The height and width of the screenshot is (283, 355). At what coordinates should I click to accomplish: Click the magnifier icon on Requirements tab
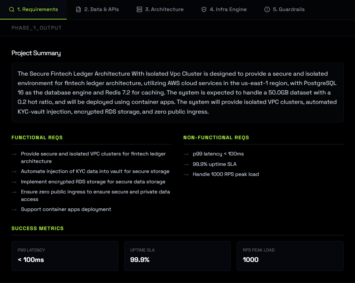point(12,9)
